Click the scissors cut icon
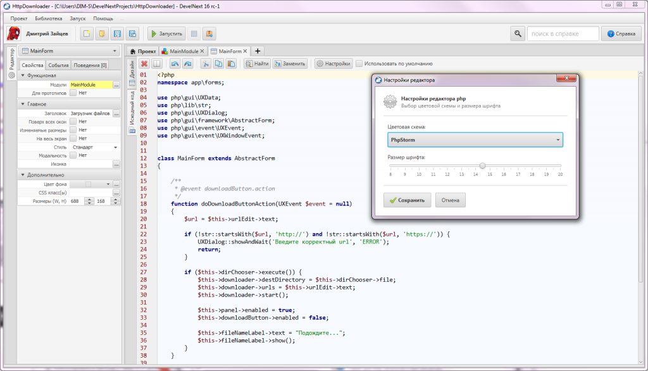 click(x=205, y=64)
